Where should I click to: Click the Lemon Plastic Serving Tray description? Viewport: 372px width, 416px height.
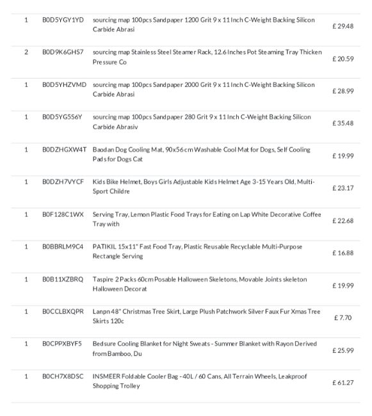point(207,219)
